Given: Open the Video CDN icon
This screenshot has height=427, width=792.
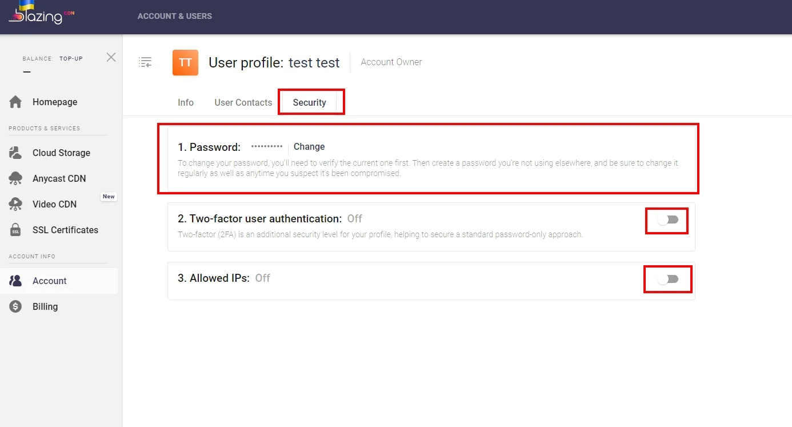Looking at the screenshot, I should coord(15,204).
